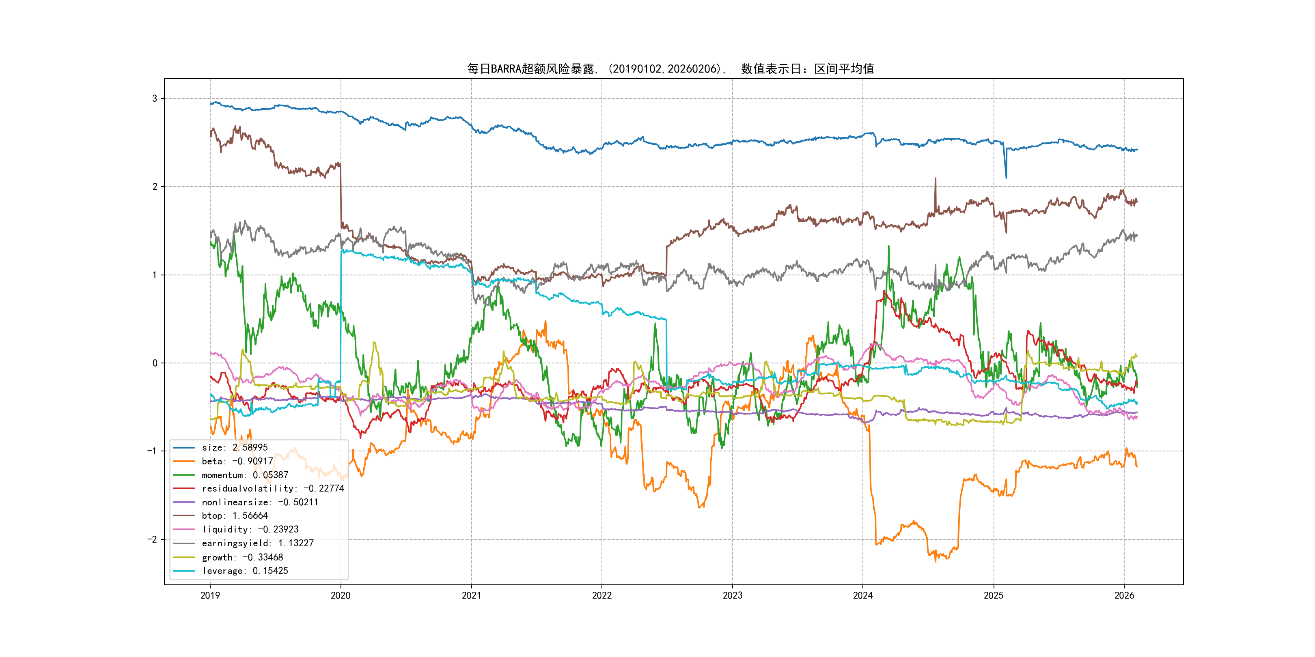This screenshot has height=657, width=1315.
Task: Click the 2022 x-axis tick label
Action: pyautogui.click(x=601, y=595)
